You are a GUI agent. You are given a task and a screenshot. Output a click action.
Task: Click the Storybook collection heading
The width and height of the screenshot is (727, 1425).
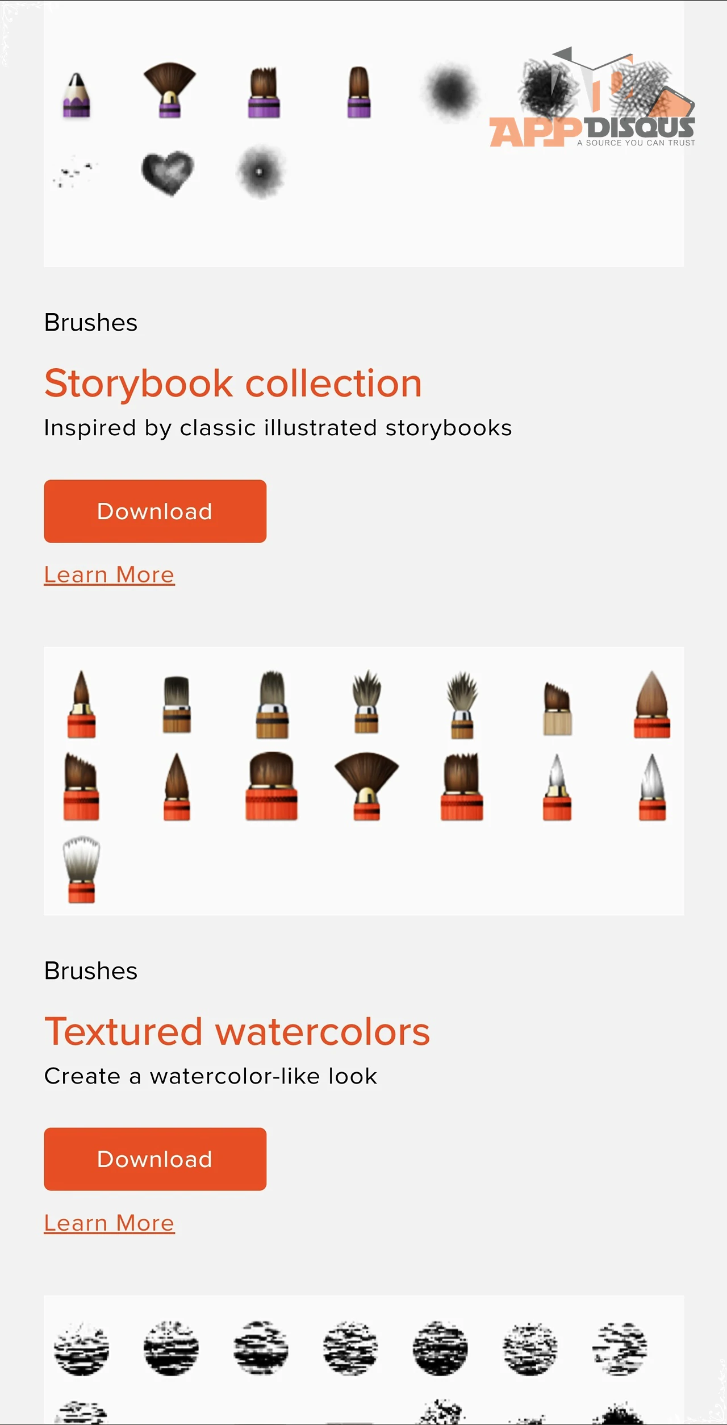tap(233, 384)
